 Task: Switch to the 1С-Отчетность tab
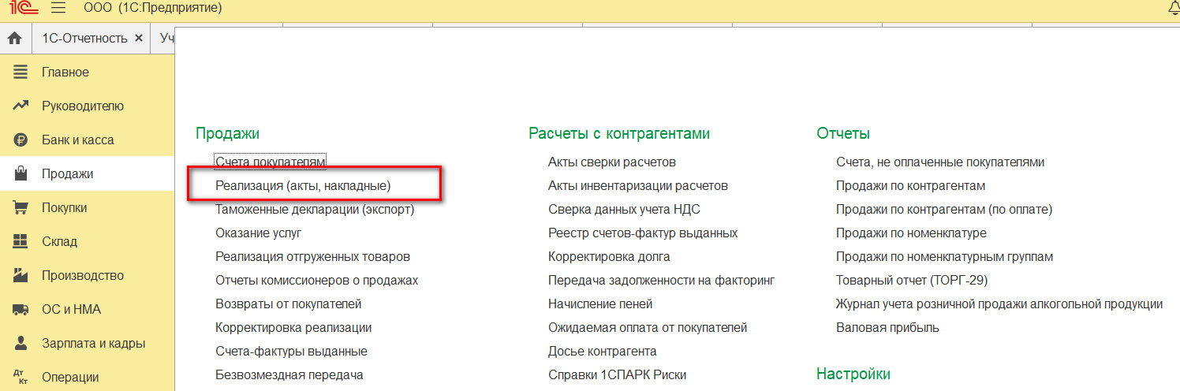point(84,38)
